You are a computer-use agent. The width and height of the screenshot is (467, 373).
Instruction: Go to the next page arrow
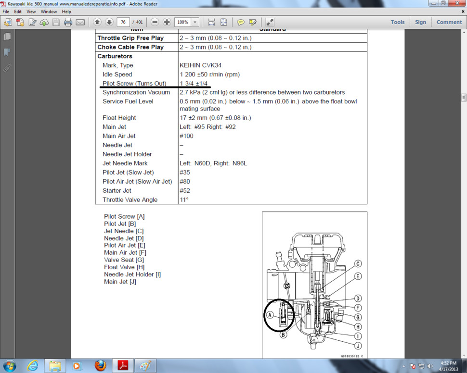[109, 22]
